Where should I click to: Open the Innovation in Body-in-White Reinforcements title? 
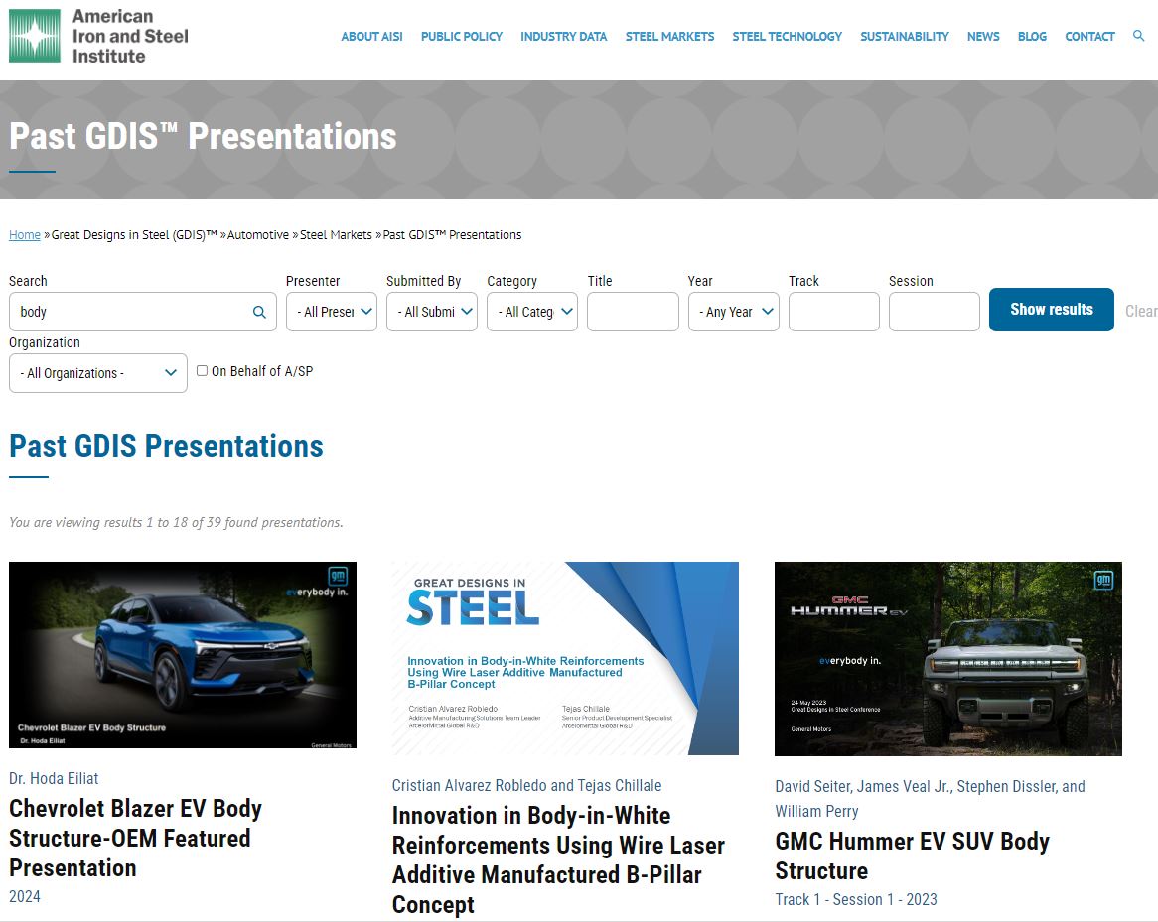(558, 860)
